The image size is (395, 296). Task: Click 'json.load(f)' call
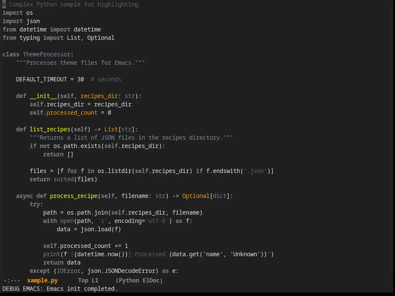[101, 229]
